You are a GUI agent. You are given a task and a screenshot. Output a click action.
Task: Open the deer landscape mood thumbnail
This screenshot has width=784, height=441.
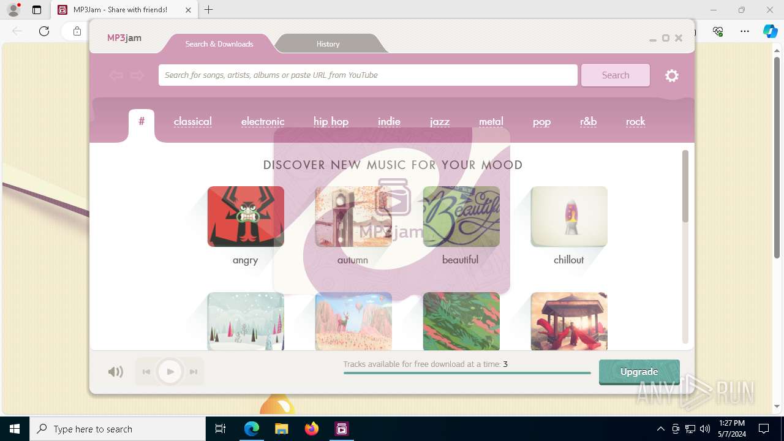click(x=353, y=321)
